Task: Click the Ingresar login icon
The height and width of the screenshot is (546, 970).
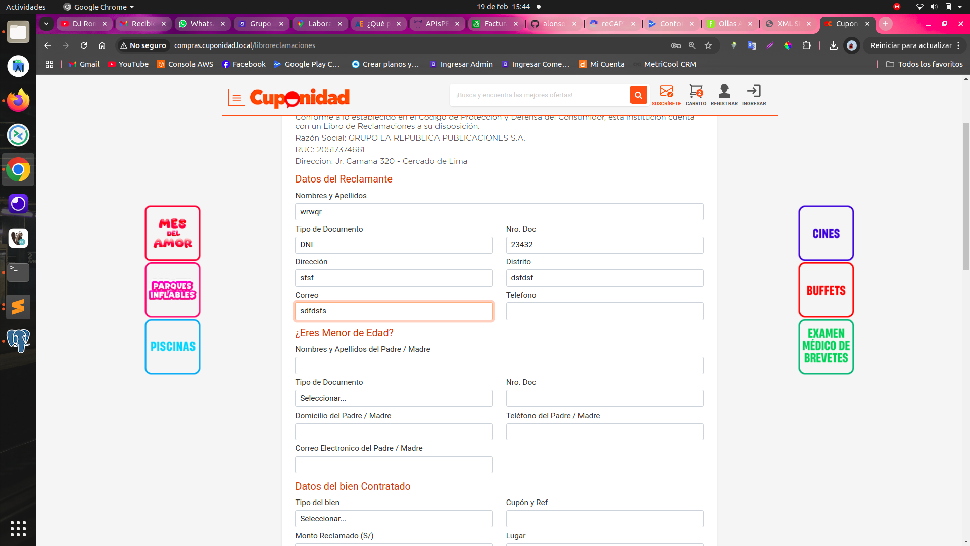Action: (x=754, y=94)
